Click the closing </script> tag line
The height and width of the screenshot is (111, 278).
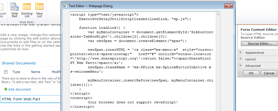(x=80, y=93)
